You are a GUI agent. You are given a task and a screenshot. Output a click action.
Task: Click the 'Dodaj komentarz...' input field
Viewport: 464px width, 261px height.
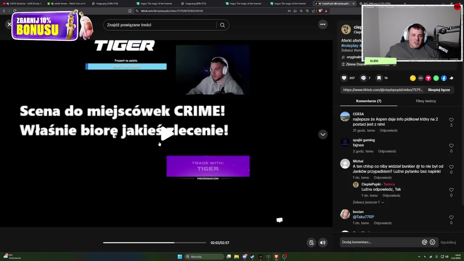click(381, 242)
